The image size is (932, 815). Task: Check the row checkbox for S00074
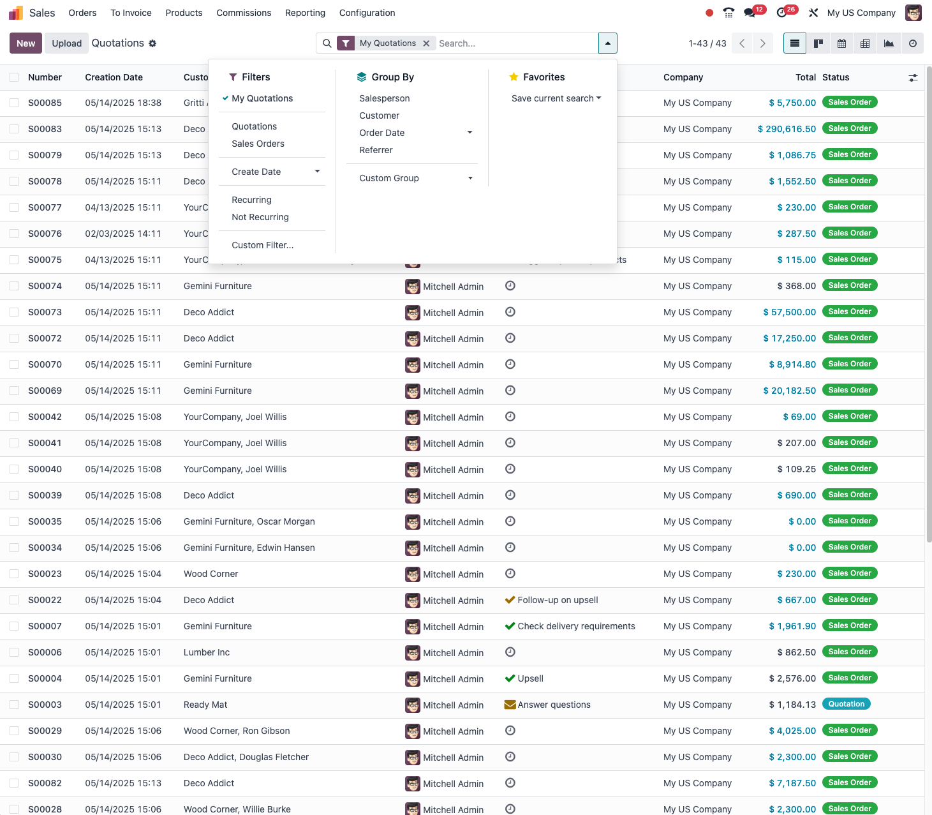click(x=14, y=286)
